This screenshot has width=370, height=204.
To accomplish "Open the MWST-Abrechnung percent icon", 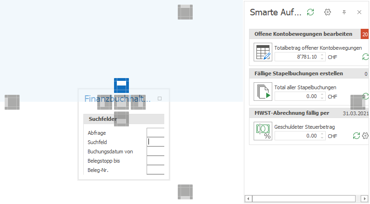I will (x=263, y=131).
